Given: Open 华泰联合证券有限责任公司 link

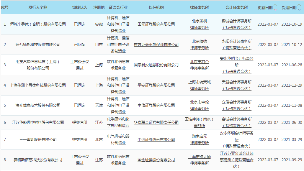Looking at the screenshot, I should pyautogui.click(x=156, y=122).
